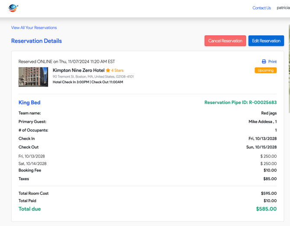The height and width of the screenshot is (226, 290).
Task: Click the Upcoming status badge
Action: (x=265, y=70)
